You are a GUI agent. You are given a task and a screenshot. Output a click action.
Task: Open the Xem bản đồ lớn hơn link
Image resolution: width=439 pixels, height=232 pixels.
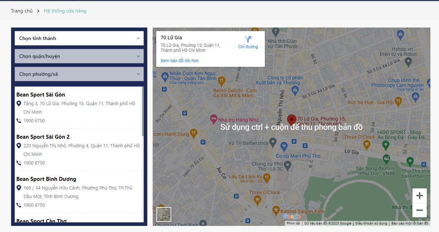coord(180,61)
